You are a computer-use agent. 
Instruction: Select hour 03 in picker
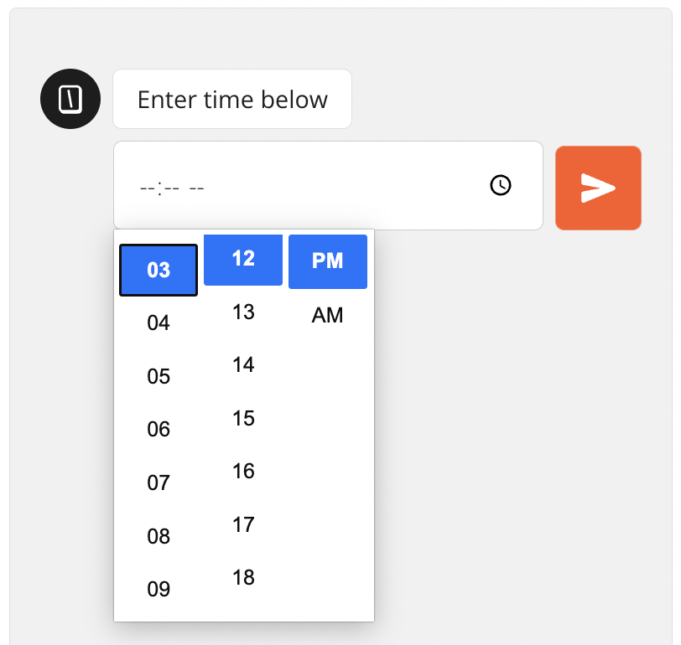[x=159, y=270]
